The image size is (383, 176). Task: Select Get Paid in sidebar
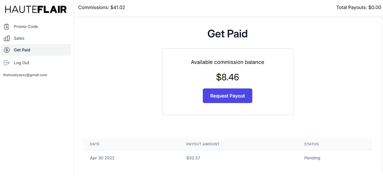click(22, 50)
